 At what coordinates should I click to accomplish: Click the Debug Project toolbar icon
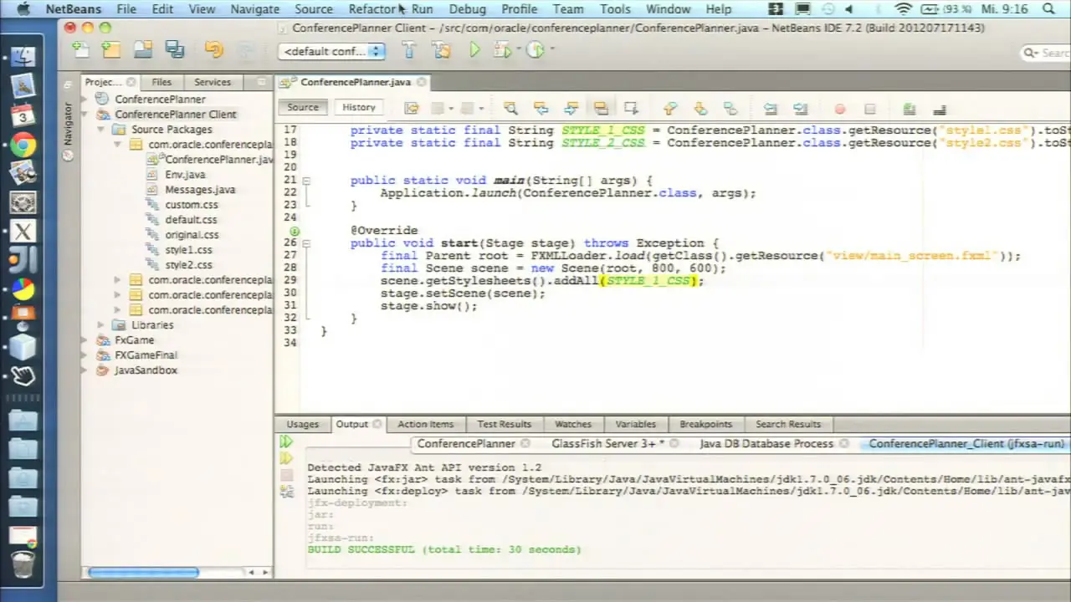(x=502, y=50)
